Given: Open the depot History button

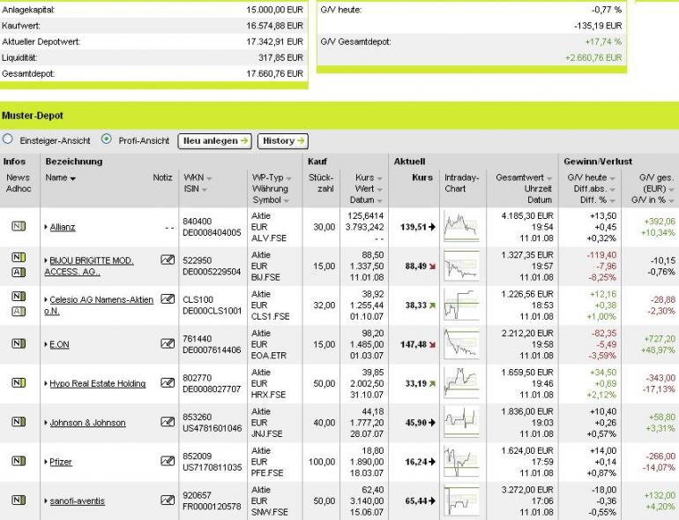Looking at the screenshot, I should [283, 141].
